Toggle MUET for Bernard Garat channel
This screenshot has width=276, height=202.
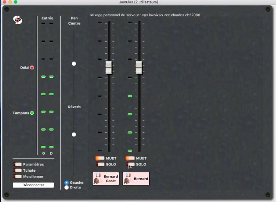coord(100,158)
